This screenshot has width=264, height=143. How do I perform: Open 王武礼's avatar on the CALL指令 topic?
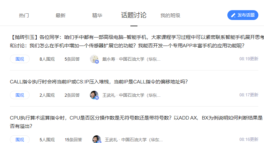[x=94, y=95]
